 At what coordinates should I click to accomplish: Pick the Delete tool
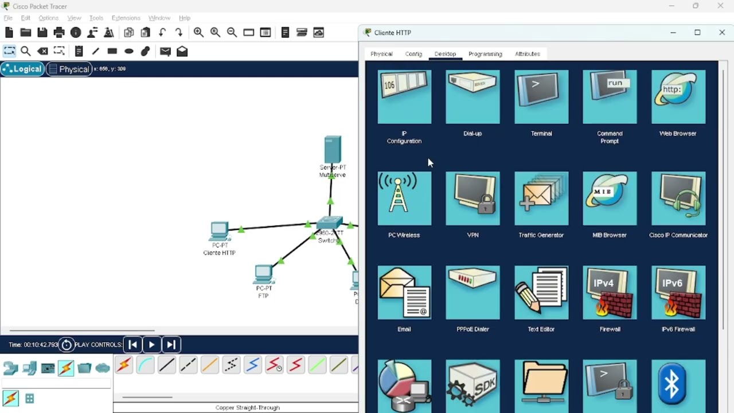(x=42, y=51)
